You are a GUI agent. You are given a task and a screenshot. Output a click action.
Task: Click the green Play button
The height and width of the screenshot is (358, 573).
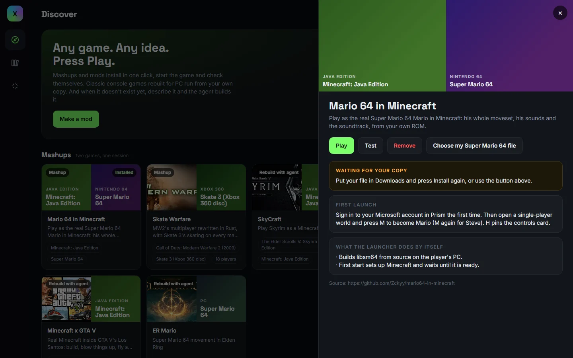click(341, 146)
